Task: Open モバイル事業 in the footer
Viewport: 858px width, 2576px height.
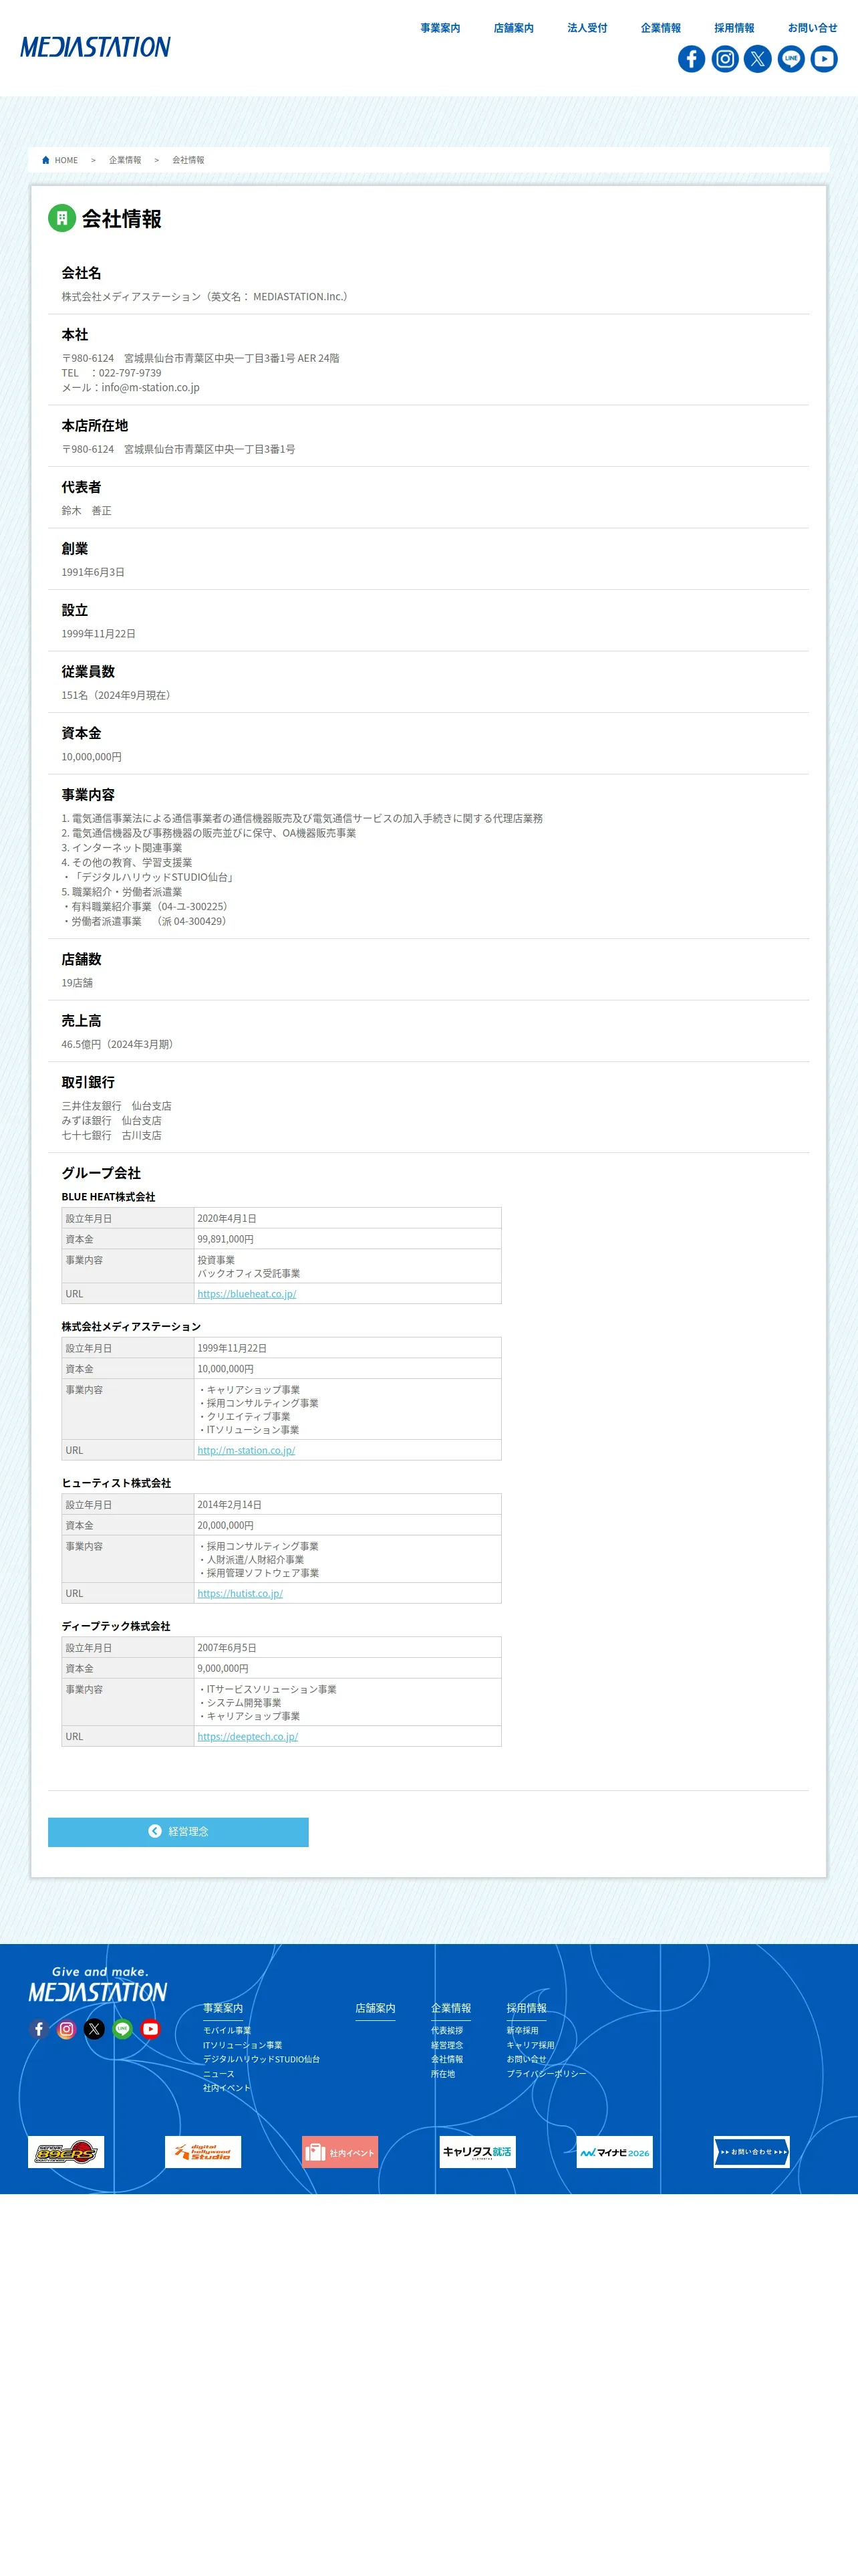Action: pyautogui.click(x=227, y=2031)
